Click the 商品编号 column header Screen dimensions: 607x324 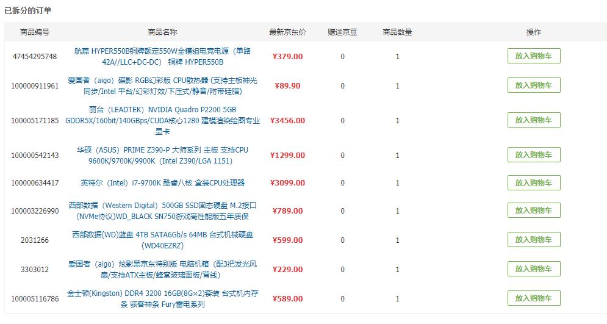[x=35, y=32]
